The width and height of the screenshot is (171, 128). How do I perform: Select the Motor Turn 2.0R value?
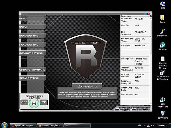click(x=137, y=25)
